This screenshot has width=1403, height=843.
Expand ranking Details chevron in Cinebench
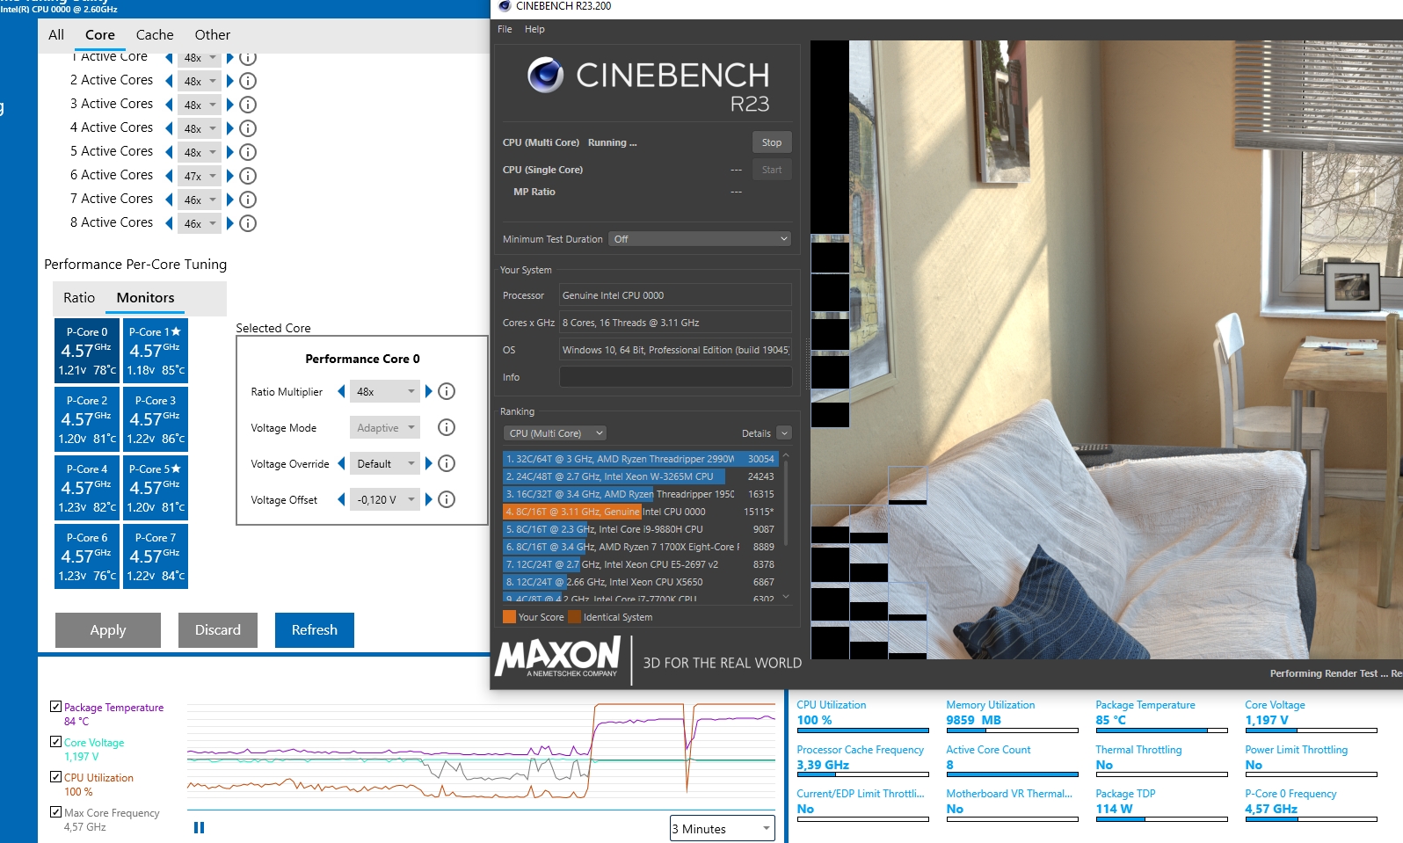click(x=784, y=433)
